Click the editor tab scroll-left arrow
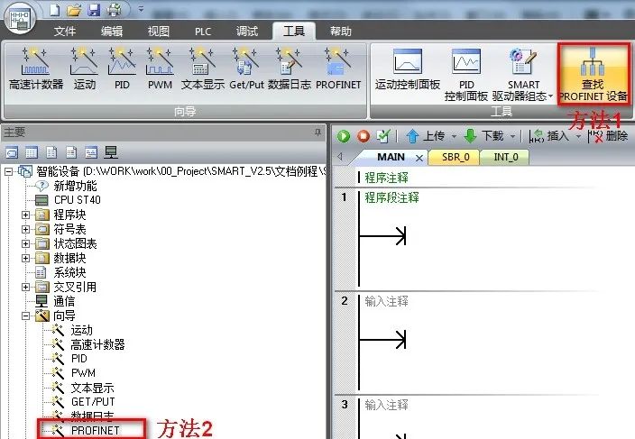Viewport: 635px width, 439px height. click(x=340, y=157)
